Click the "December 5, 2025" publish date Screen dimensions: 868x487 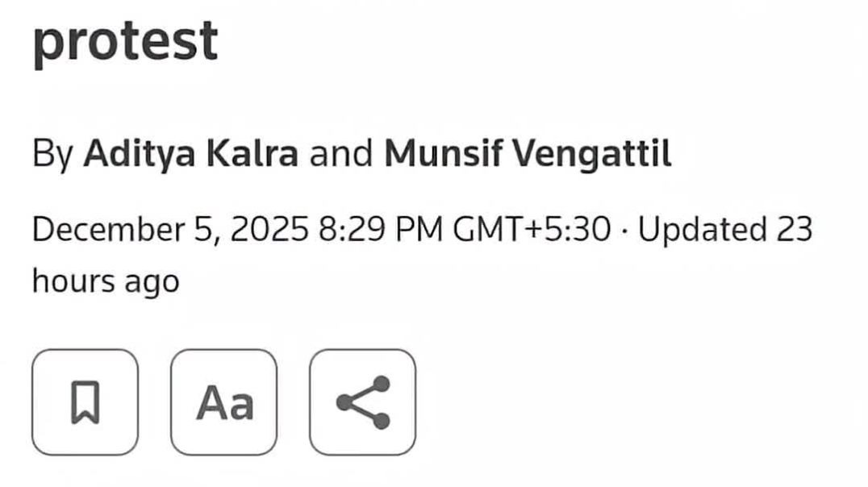(169, 230)
